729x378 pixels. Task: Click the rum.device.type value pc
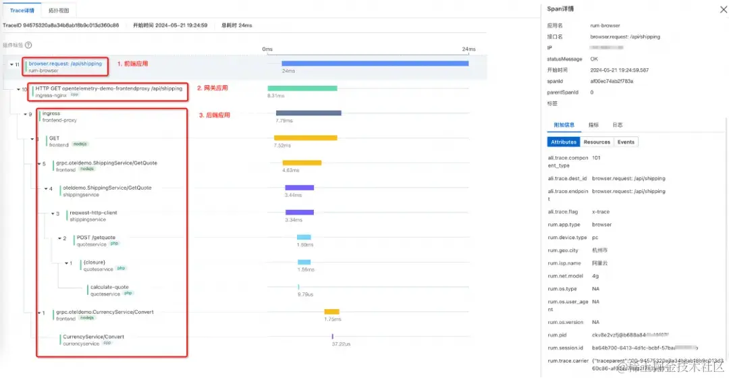coord(595,237)
